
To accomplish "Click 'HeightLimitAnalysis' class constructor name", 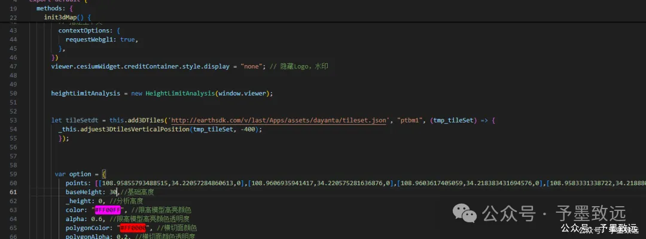I will coord(179,93).
